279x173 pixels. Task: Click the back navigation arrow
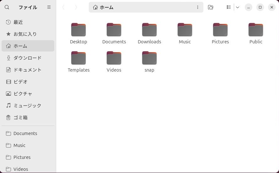point(63,7)
